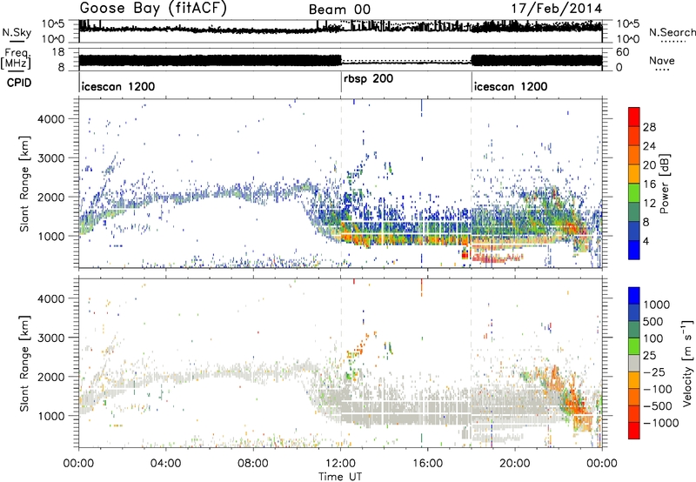Click the '16' tick on power colorbar
This screenshot has width=696, height=482.
point(649,184)
